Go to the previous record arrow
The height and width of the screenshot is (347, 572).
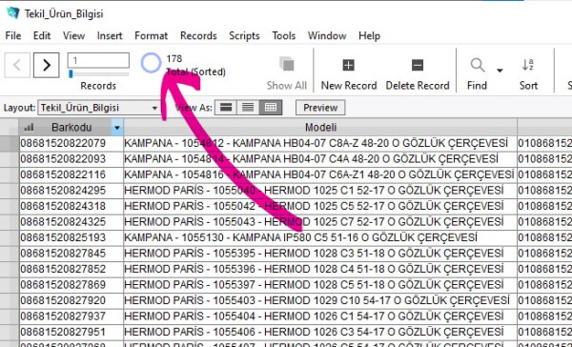click(x=17, y=66)
